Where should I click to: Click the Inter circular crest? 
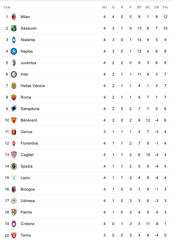pos(14,74)
